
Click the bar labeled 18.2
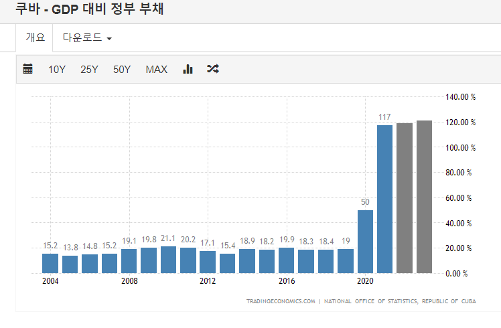[267, 262]
